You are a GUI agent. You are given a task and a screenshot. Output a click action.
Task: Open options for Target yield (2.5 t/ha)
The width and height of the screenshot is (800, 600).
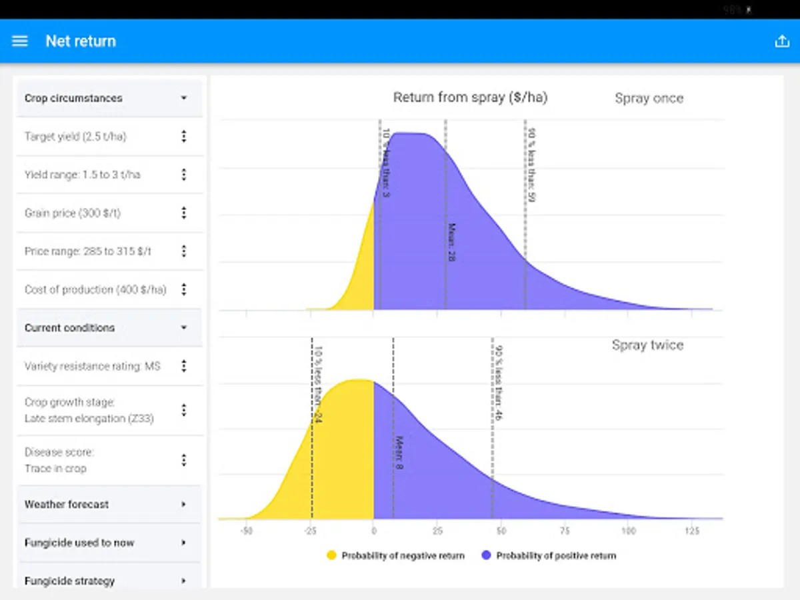pos(184,137)
